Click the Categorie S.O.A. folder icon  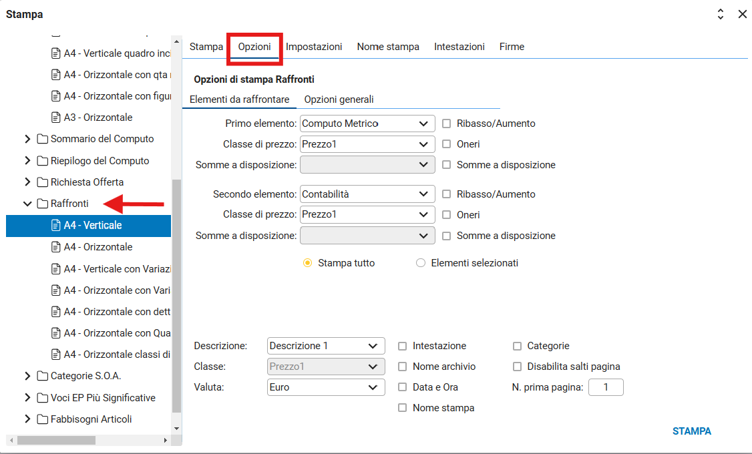click(x=43, y=376)
